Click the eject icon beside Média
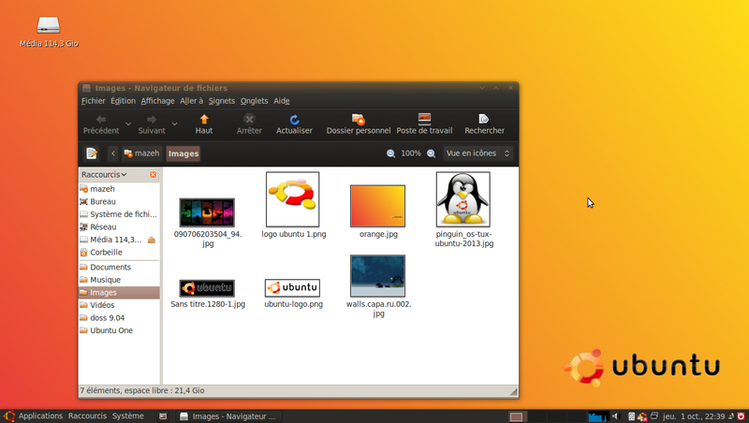The width and height of the screenshot is (749, 423). pos(152,240)
